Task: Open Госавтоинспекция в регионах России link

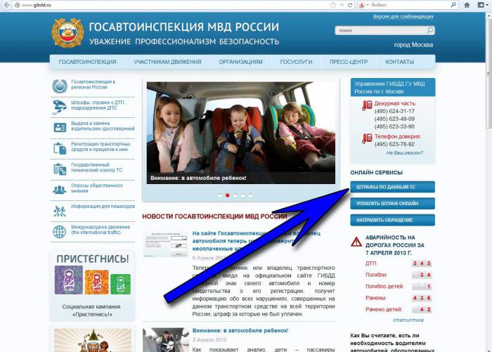Action: [x=93, y=84]
